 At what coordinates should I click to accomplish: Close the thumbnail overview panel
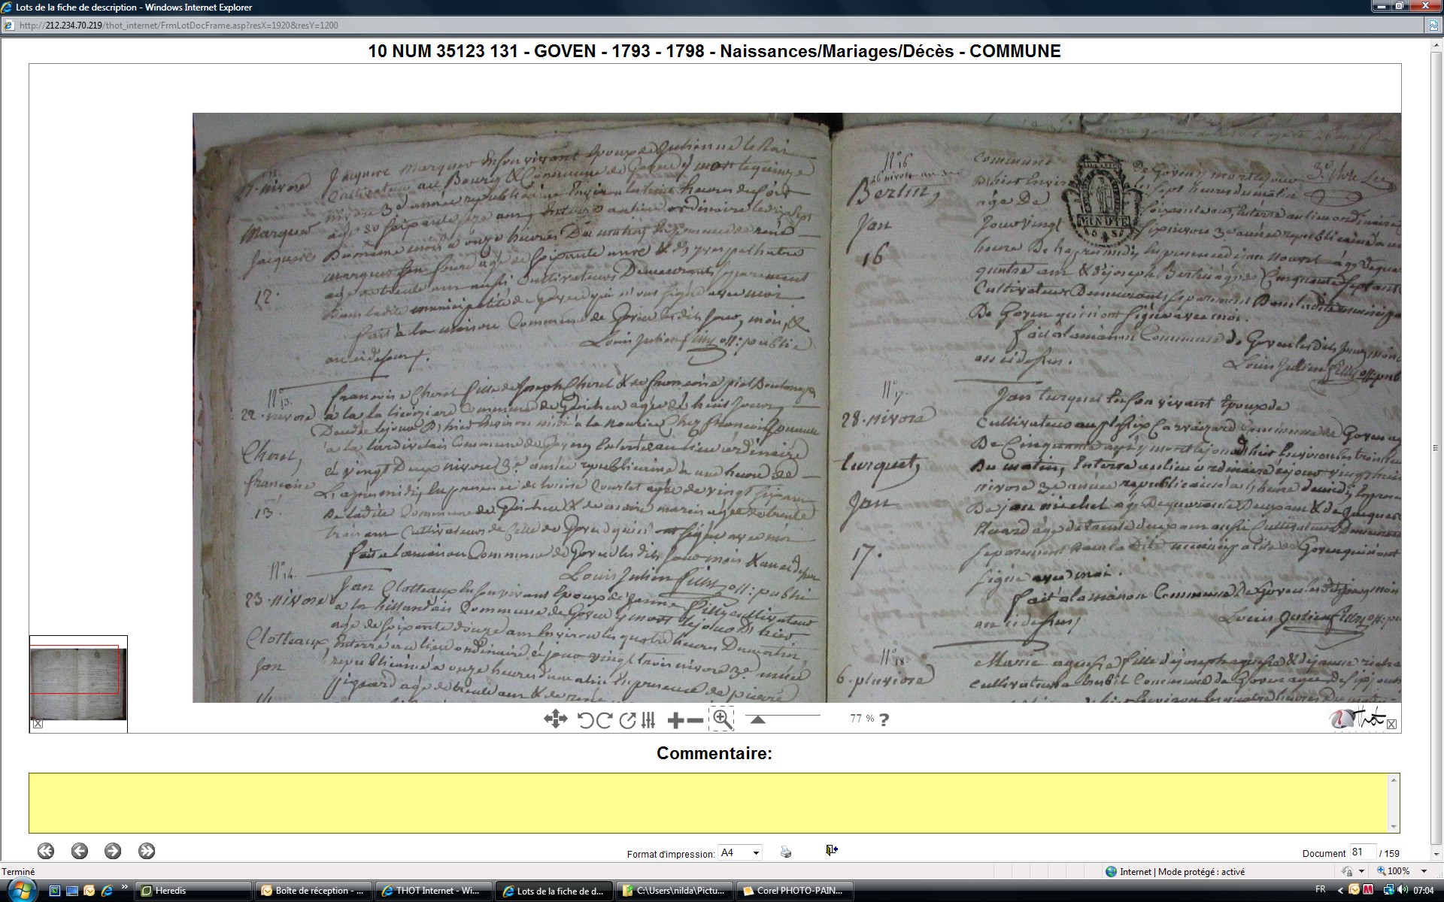point(38,724)
